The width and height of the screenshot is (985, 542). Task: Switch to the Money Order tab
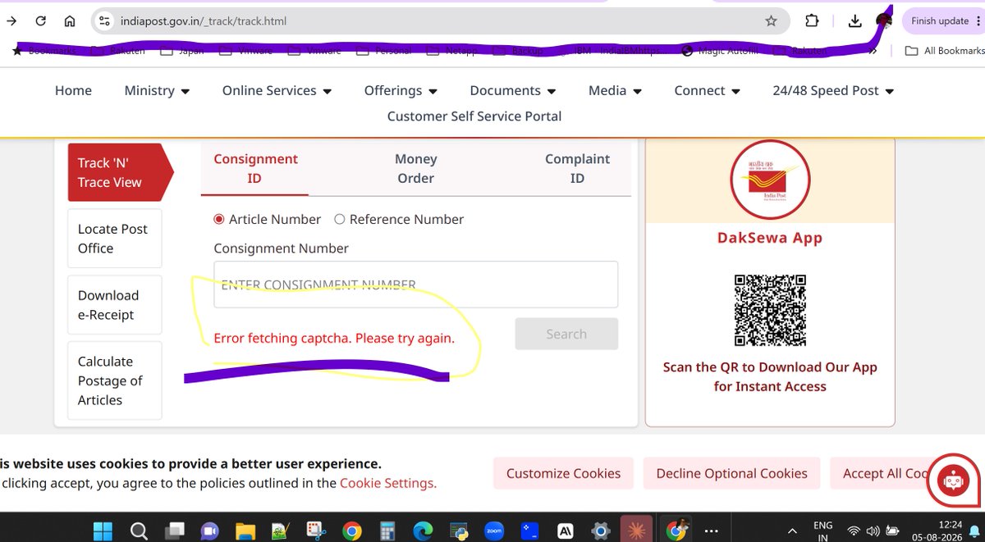(x=415, y=168)
